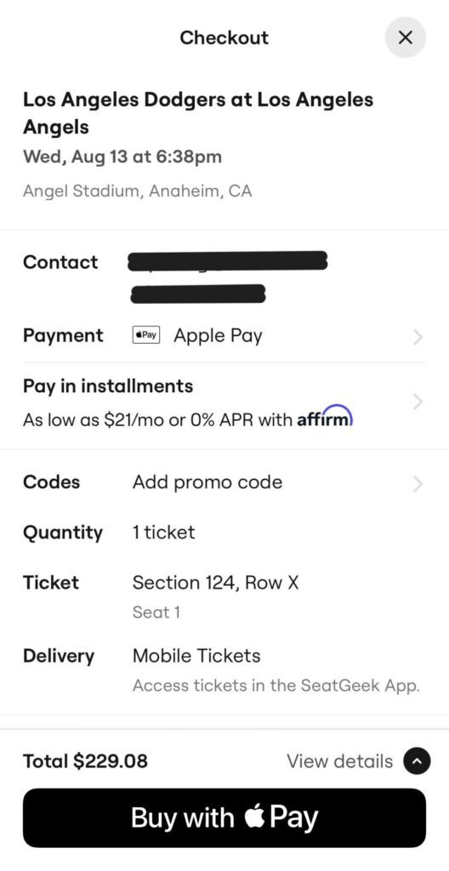Close the Checkout screen with X
Viewport: 449px width, 871px height.
click(406, 37)
